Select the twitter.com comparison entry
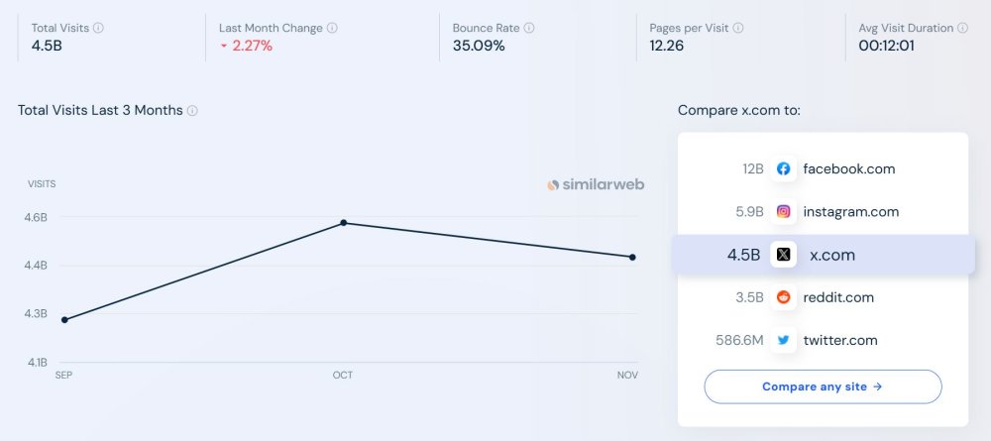This screenshot has width=991, height=441. pyautogui.click(x=840, y=340)
